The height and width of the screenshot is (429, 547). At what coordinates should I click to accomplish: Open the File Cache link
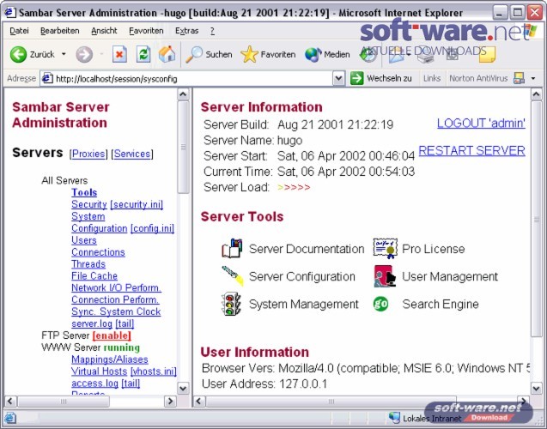point(94,275)
